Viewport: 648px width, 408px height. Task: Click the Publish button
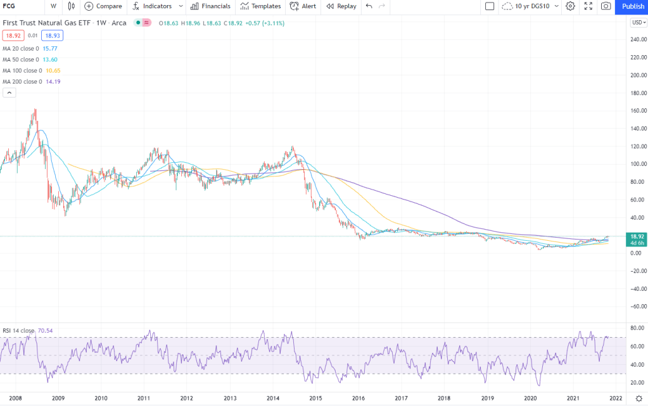[632, 6]
